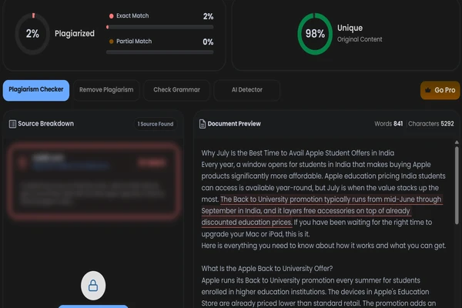
Task: Click the 98% Unique green ring
Action: [x=315, y=34]
